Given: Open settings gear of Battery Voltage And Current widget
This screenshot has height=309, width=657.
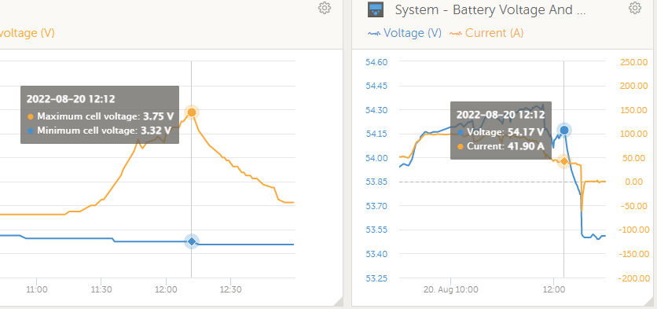Looking at the screenshot, I should click(635, 8).
